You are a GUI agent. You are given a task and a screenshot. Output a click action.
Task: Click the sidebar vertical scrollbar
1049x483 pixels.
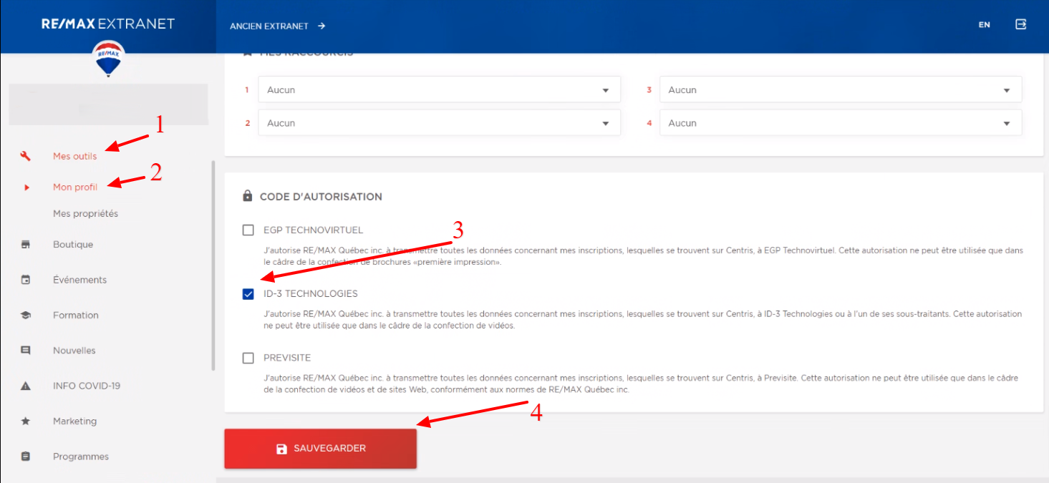tap(213, 265)
